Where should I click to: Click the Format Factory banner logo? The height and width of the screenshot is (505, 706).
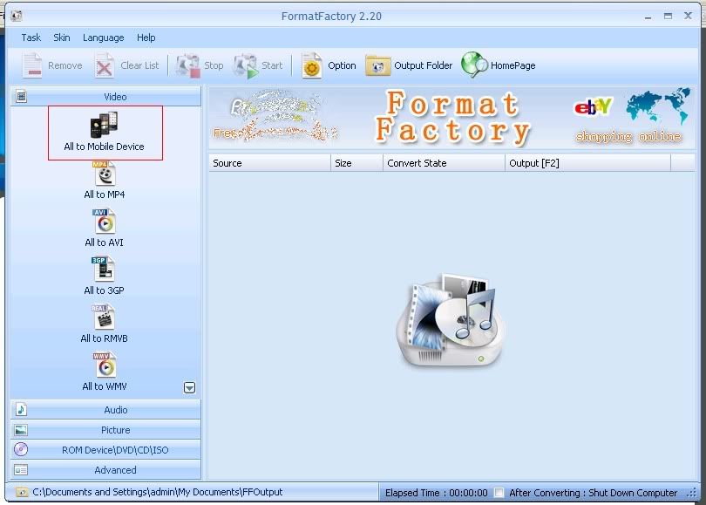452,117
